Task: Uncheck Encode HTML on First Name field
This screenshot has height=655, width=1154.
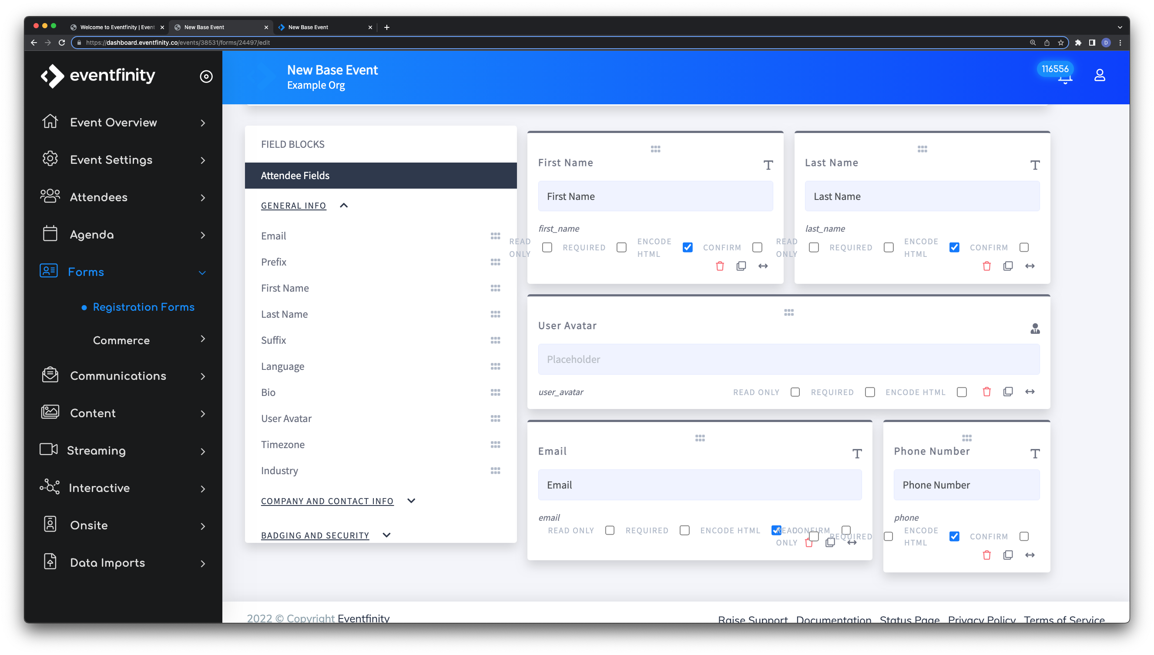Action: click(x=687, y=247)
